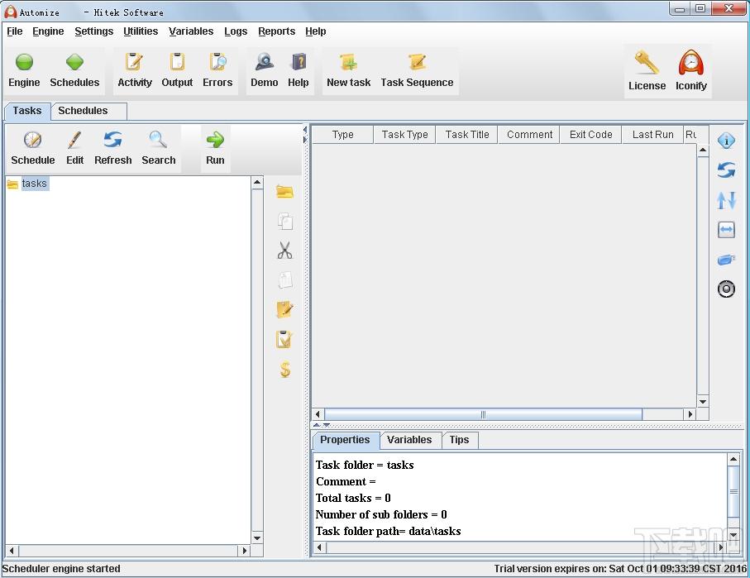Click tree panel scroll up arrow
The image size is (750, 578).
pos(257,182)
